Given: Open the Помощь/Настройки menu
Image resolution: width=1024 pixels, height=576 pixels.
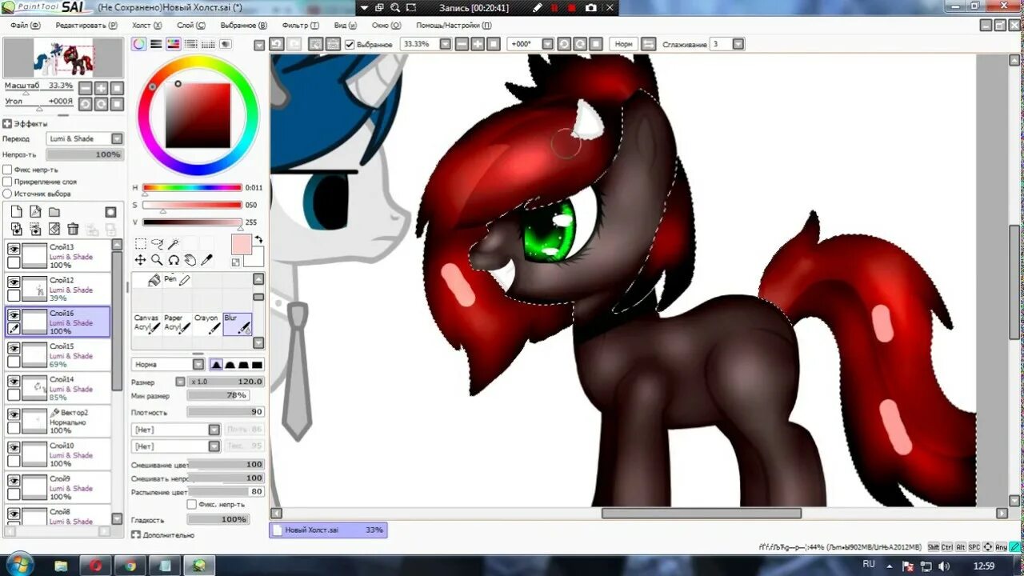Looking at the screenshot, I should pyautogui.click(x=452, y=26).
